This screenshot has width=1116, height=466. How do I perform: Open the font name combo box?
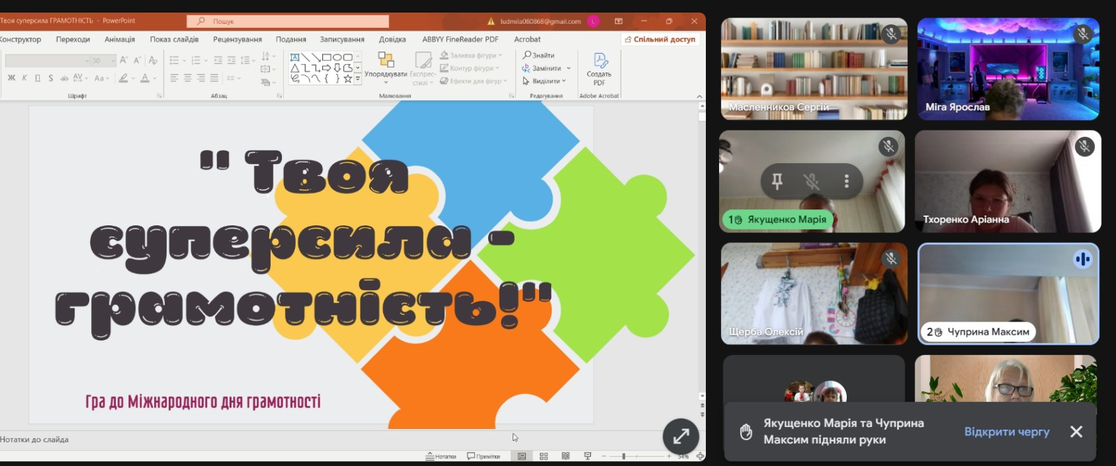tap(47, 61)
